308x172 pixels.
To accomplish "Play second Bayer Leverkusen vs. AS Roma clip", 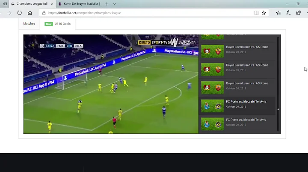I will 237,69.
